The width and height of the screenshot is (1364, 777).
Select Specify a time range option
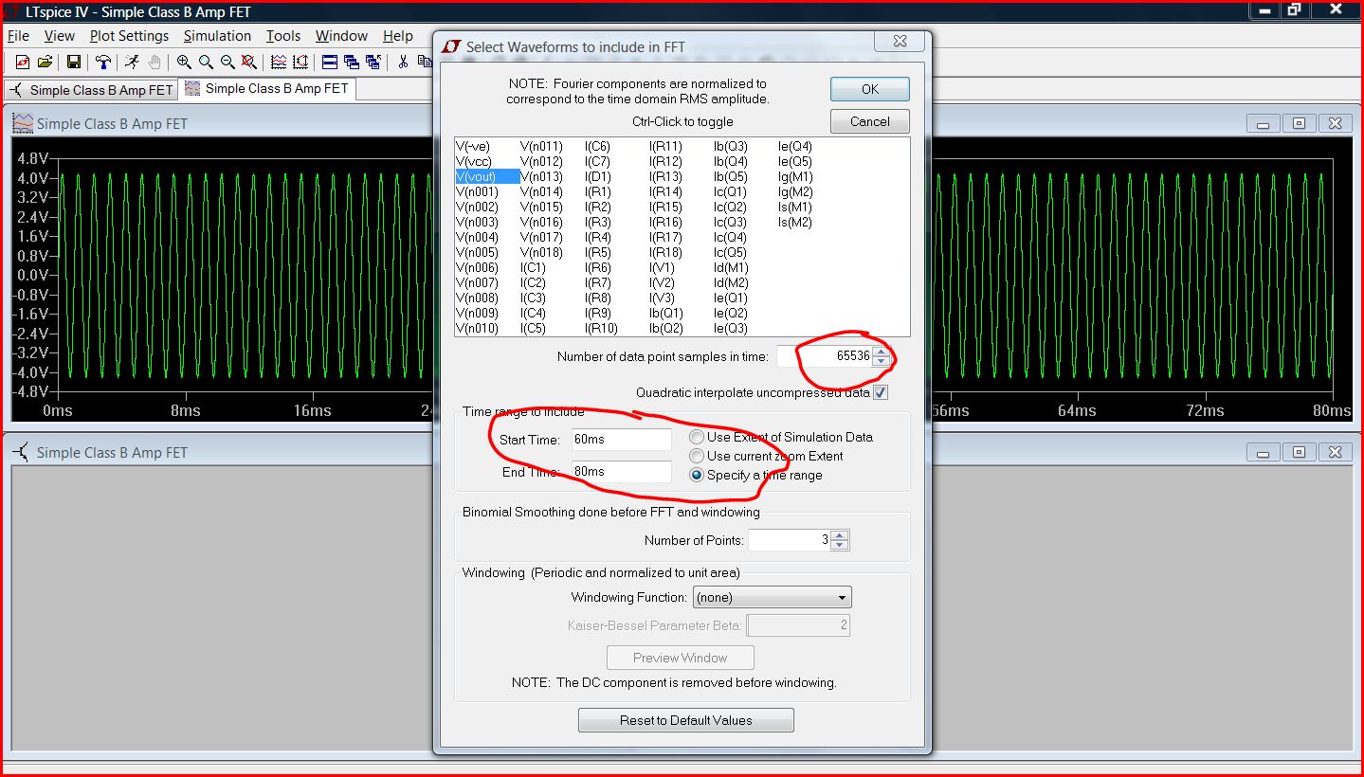(697, 475)
